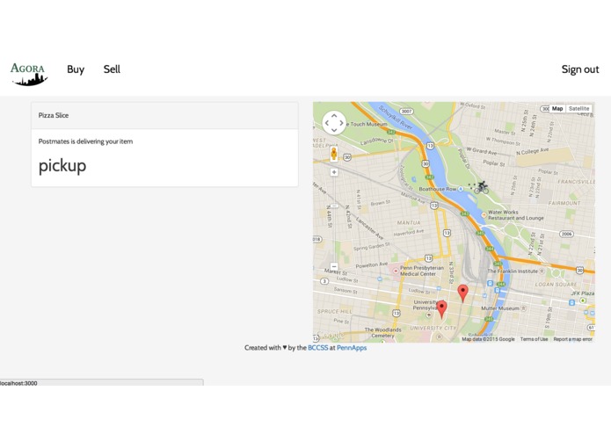This screenshot has width=611, height=434.
Task: Click the map pan control
Action: tap(334, 123)
